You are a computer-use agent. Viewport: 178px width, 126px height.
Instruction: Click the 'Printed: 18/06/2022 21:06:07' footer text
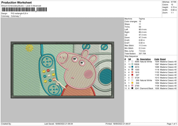(118, 124)
